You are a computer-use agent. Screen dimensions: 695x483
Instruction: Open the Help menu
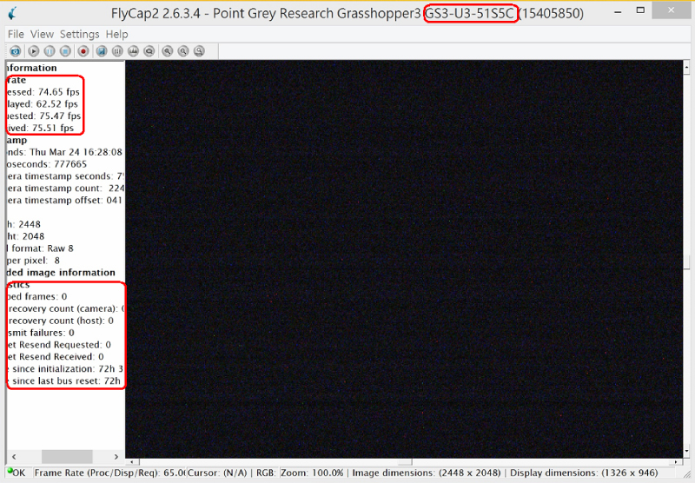pos(116,34)
